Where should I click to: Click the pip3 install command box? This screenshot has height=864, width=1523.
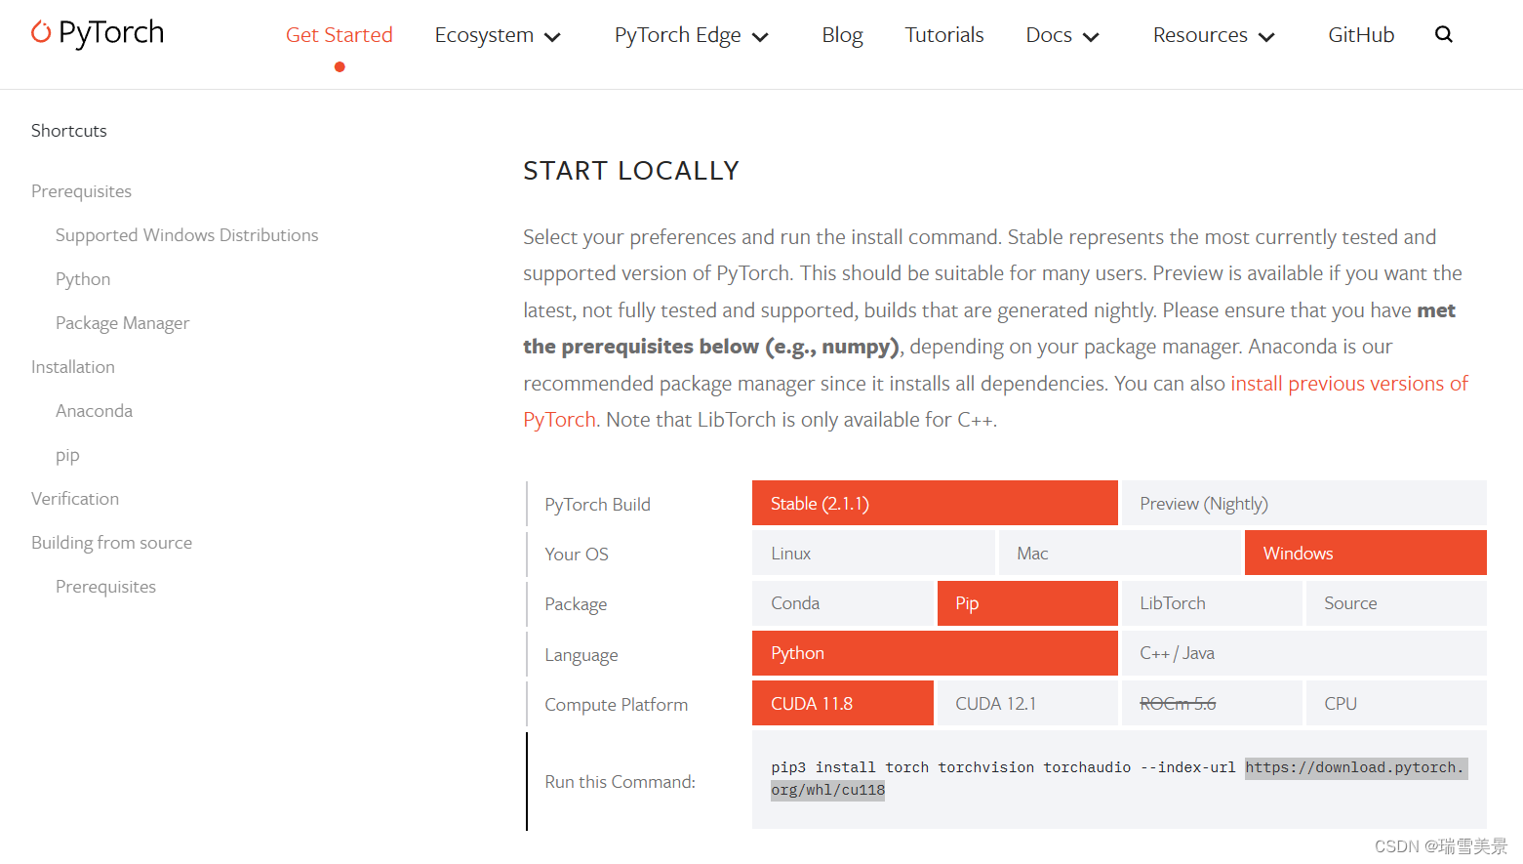pos(1119,779)
